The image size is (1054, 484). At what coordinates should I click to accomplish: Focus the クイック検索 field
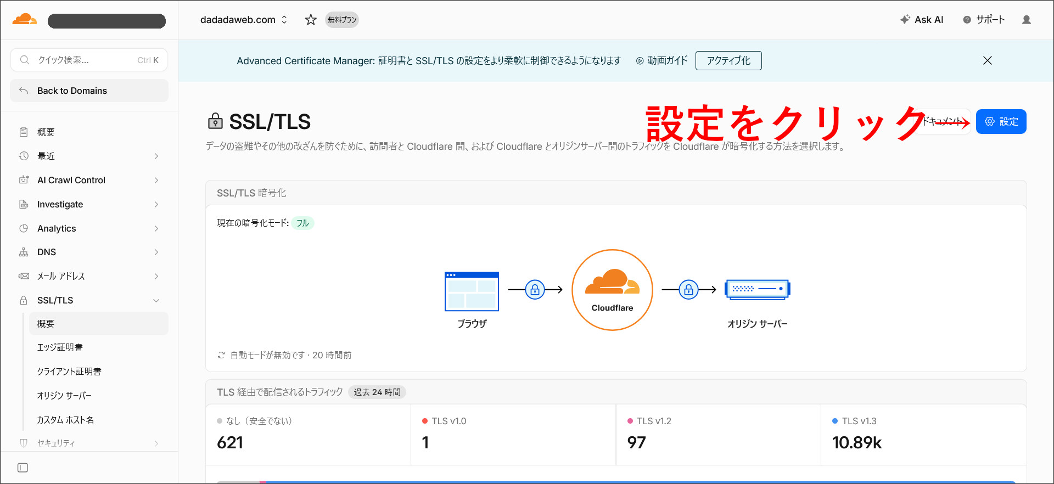pyautogui.click(x=89, y=60)
